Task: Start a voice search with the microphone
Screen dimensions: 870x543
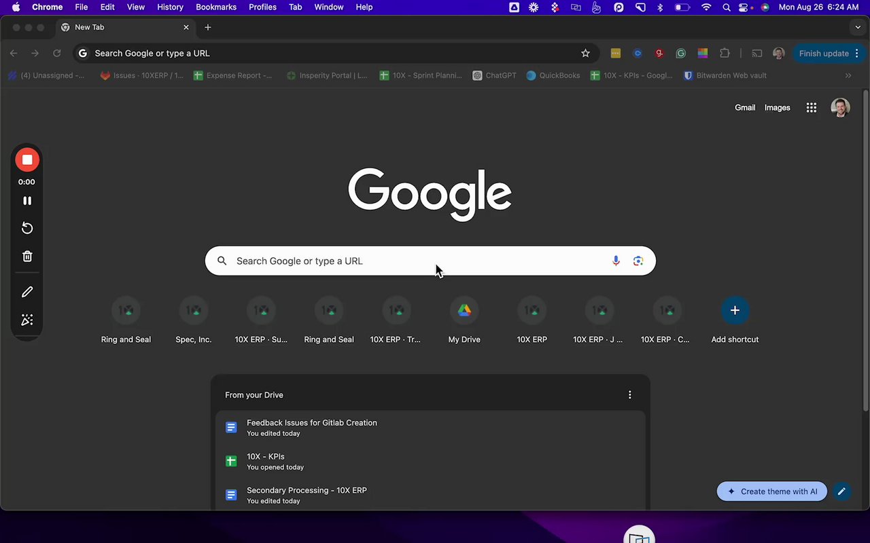Action: coord(616,261)
